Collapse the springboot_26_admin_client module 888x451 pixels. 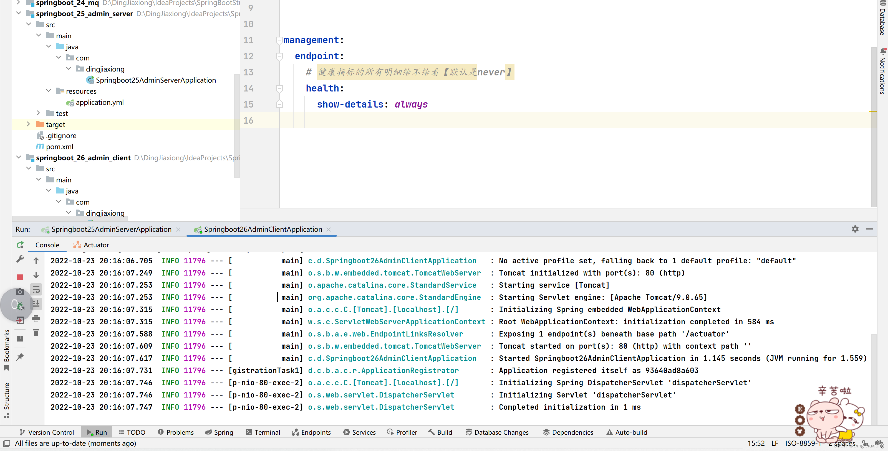click(19, 157)
